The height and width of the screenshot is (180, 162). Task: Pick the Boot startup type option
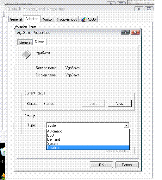88,135
